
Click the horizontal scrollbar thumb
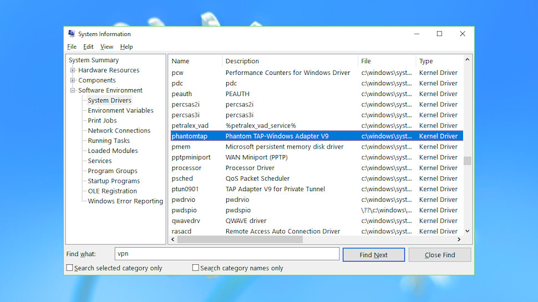(x=240, y=239)
